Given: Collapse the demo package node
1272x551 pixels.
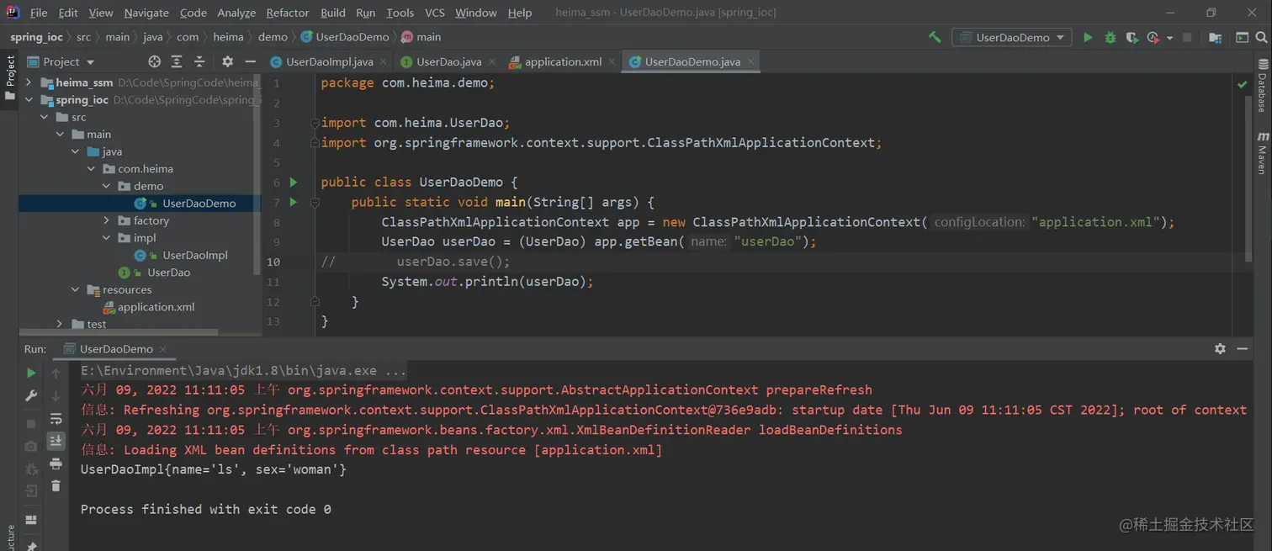Looking at the screenshot, I should pyautogui.click(x=106, y=186).
